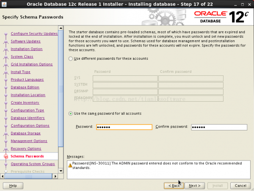The width and height of the screenshot is (254, 191).
Task: Jump to Recovery Options step
Action: pos(26,149)
